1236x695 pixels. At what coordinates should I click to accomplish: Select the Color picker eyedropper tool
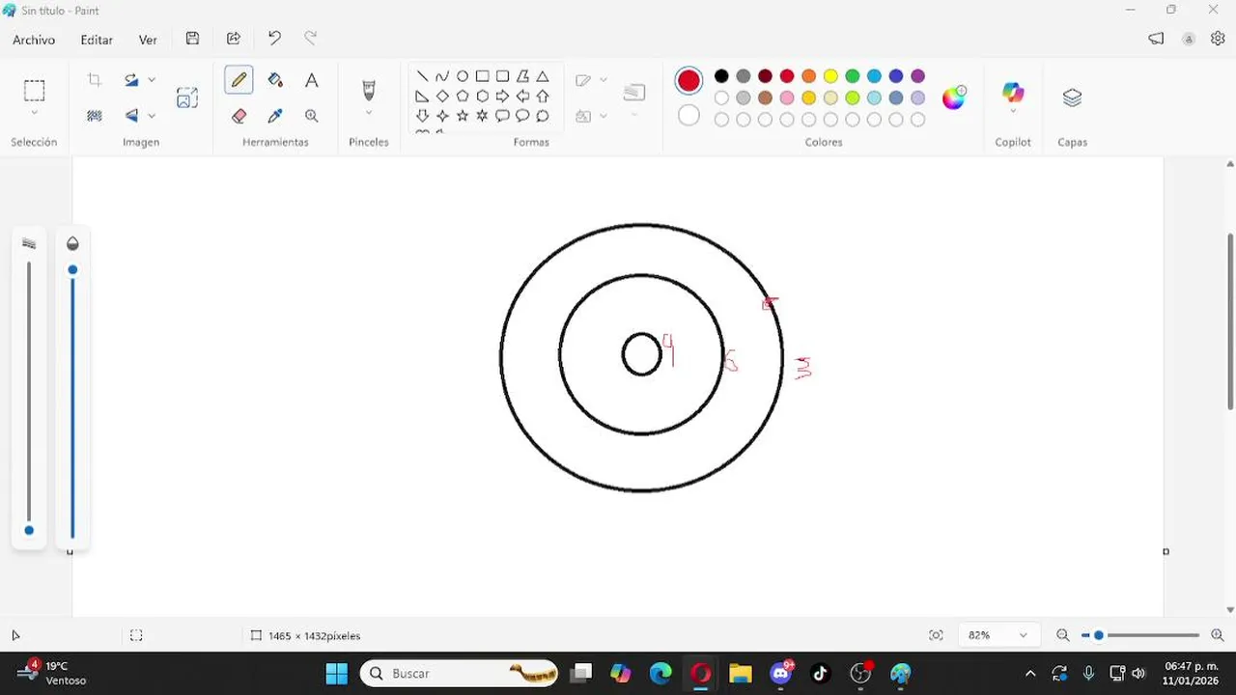pyautogui.click(x=275, y=116)
